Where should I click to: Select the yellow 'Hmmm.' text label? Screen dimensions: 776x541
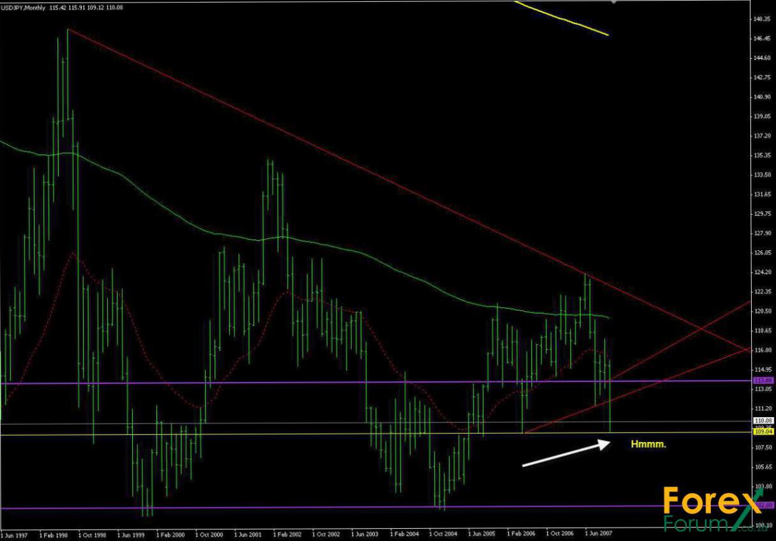tap(648, 443)
